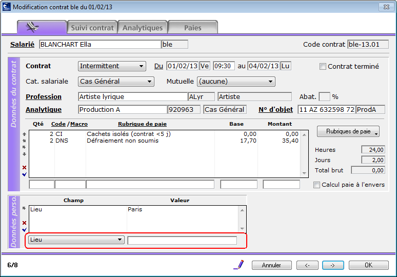Click the move-up arrow beside pay rubrics list

tap(24, 134)
